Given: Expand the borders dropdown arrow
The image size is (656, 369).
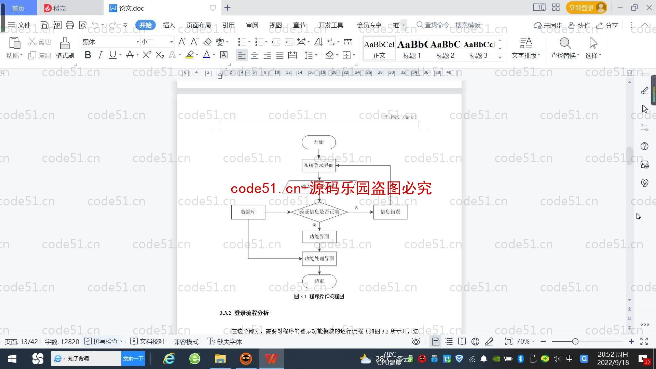Looking at the screenshot, I should pyautogui.click(x=354, y=55).
